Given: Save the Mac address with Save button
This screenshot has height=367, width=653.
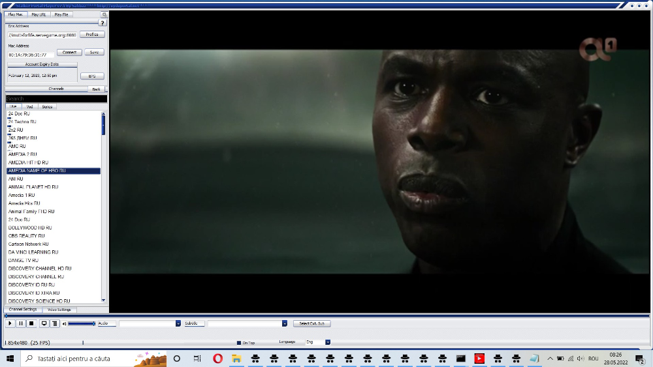Looking at the screenshot, I should (94, 52).
